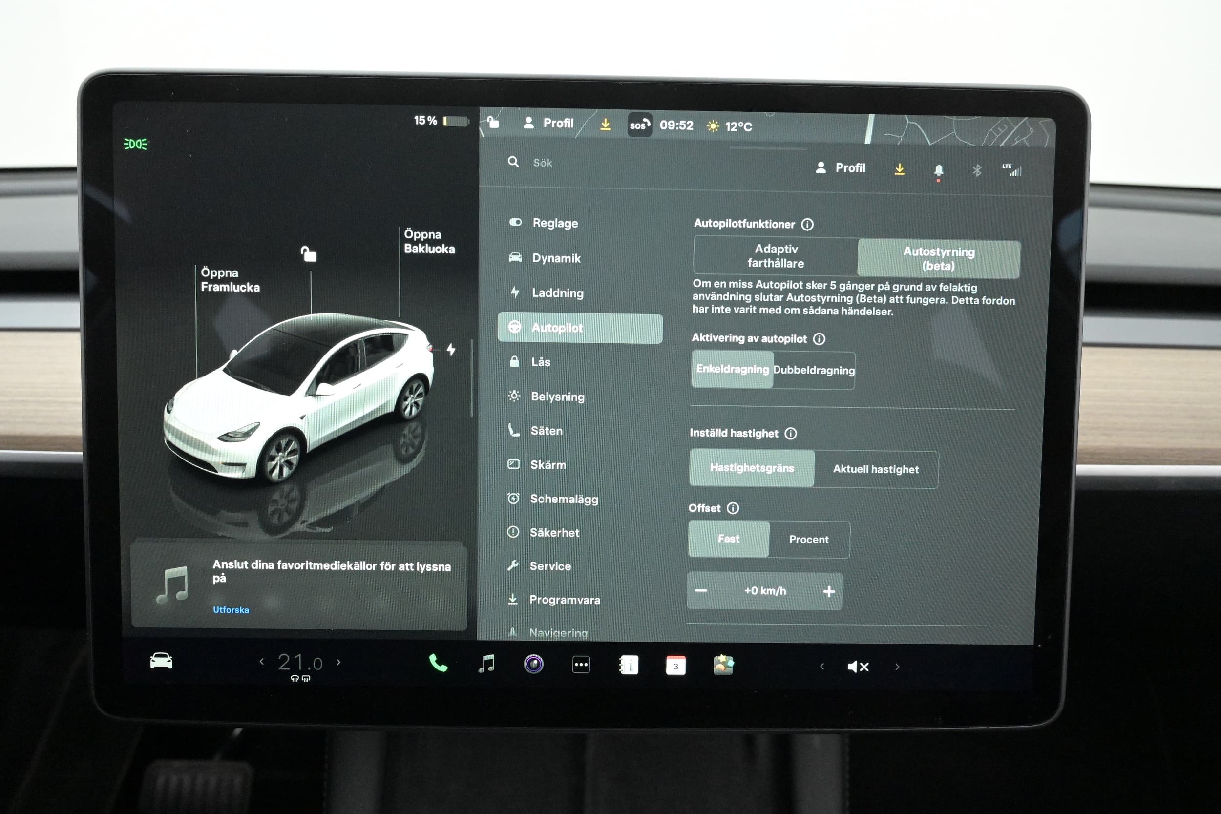The height and width of the screenshot is (814, 1221).
Task: Click Öppna Framlucka to open frunk
Action: [230, 280]
